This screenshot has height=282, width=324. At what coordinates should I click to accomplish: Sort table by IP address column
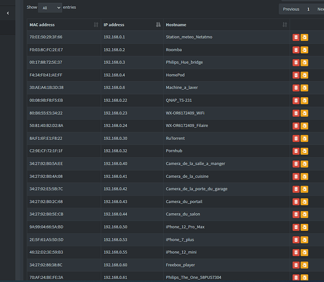point(132,25)
